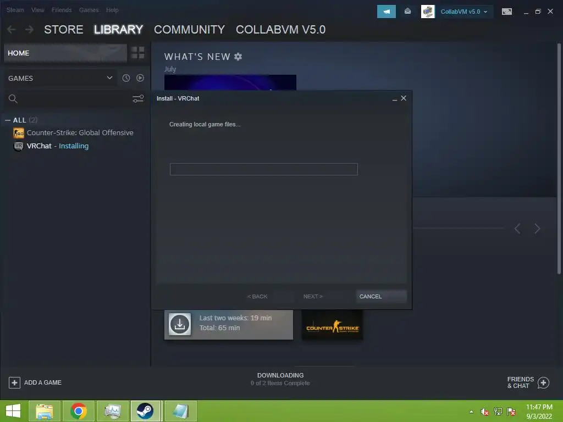Show hidden tray icons arrow

(471, 412)
